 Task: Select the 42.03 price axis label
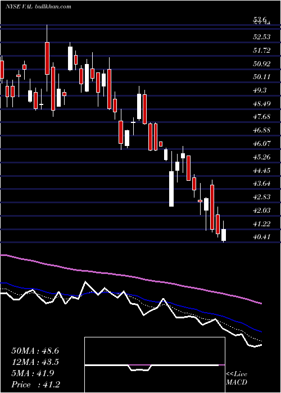262,211
